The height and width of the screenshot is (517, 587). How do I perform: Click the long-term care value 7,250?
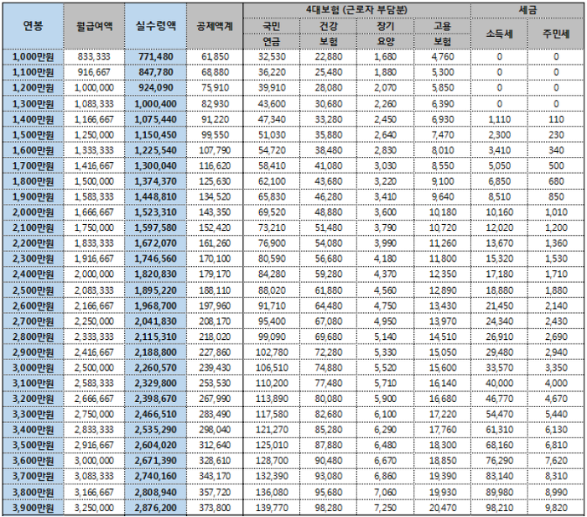click(385, 509)
